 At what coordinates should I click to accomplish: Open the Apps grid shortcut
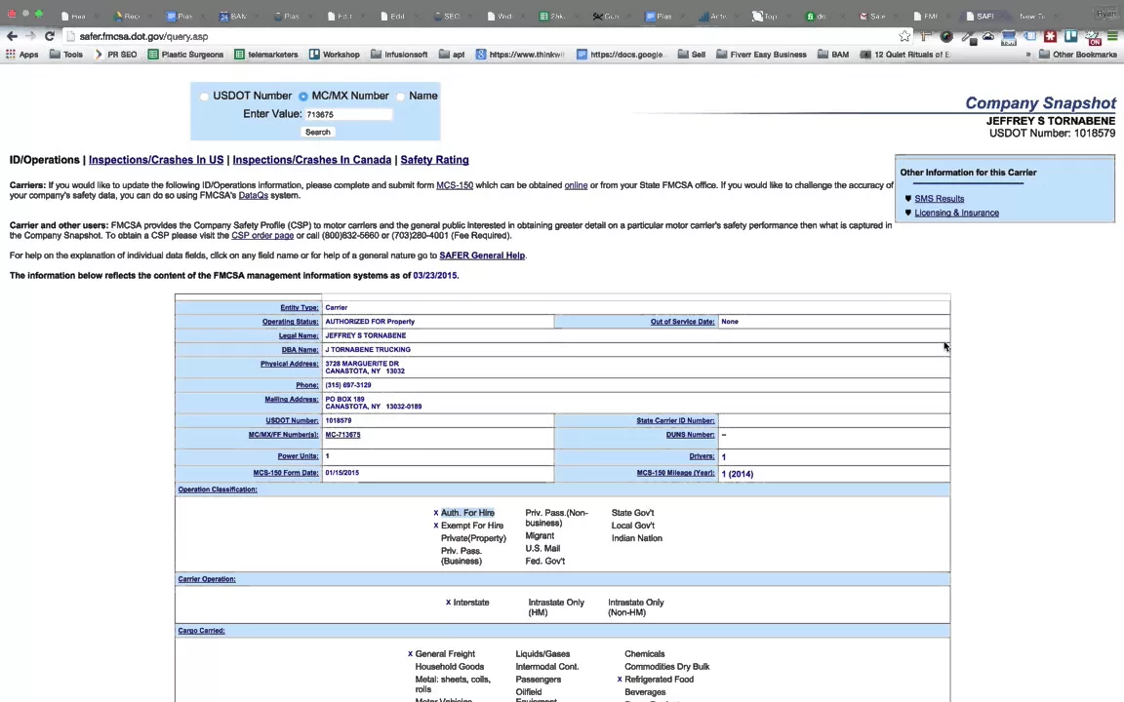[x=22, y=55]
